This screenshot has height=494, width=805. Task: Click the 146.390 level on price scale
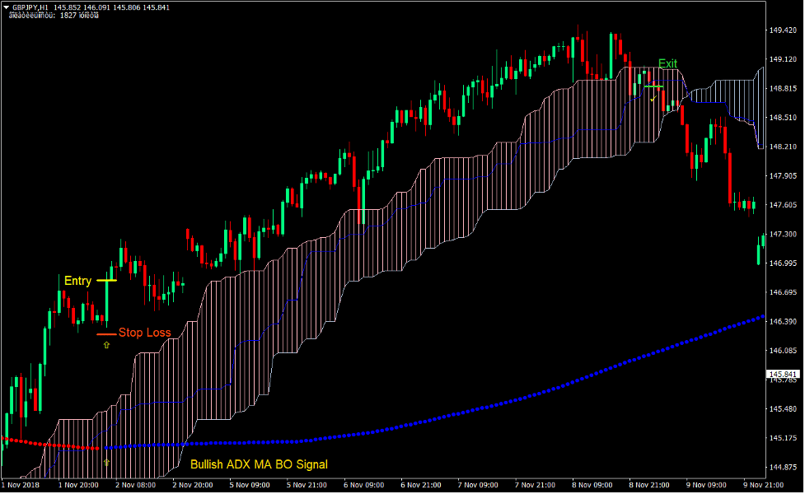point(782,321)
